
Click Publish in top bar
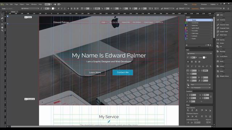(213, 4)
